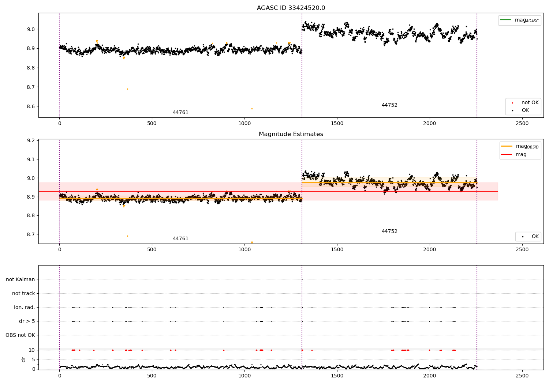
Task: Click x-tick '2000' under the top plot
Action: [429, 124]
